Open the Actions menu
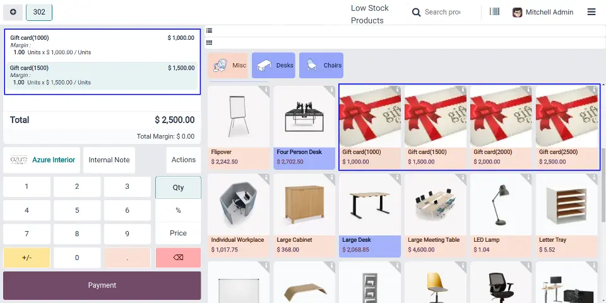Image resolution: width=606 pixels, height=303 pixels. [184, 160]
